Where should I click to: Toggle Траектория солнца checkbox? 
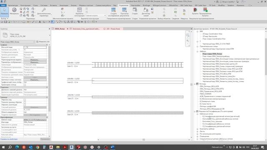coord(25,85)
